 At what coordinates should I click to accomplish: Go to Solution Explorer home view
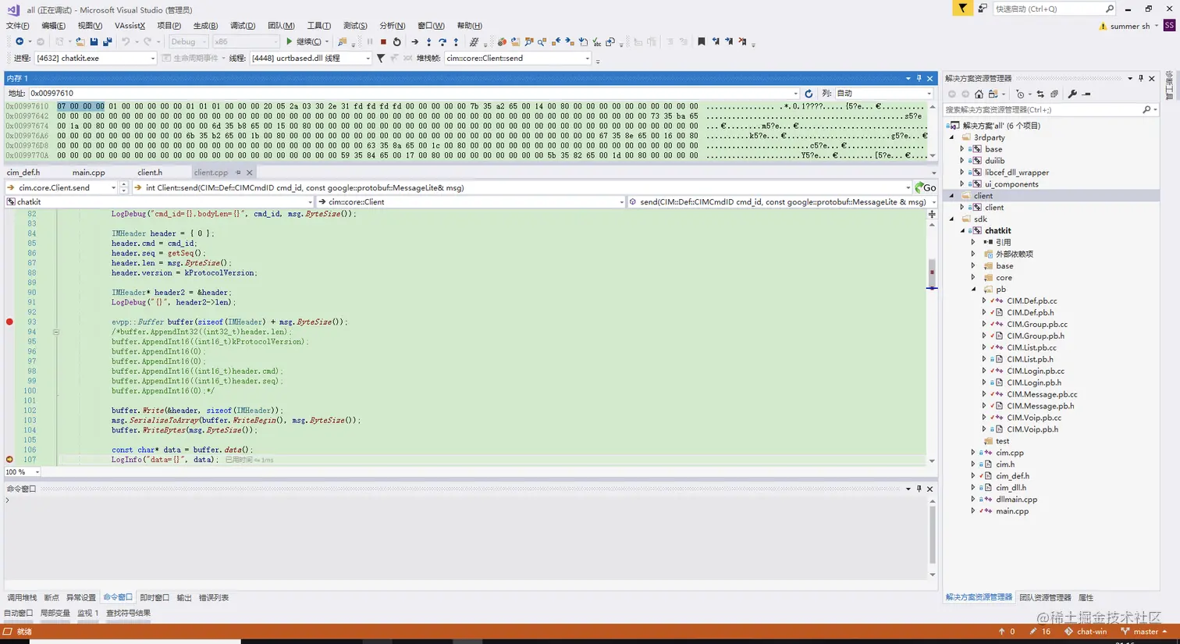click(x=979, y=94)
